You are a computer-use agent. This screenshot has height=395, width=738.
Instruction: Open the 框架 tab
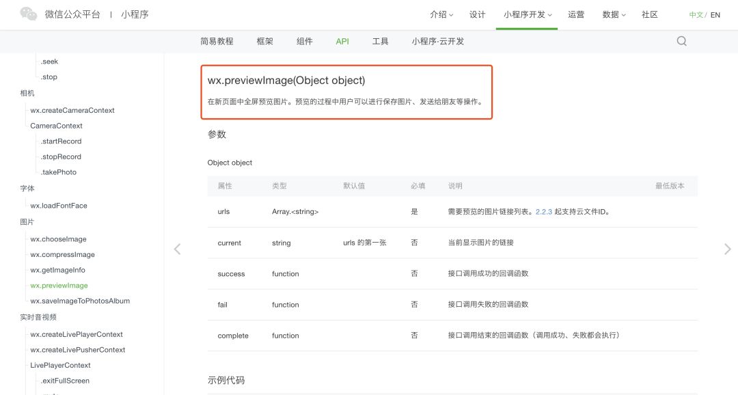(x=264, y=42)
